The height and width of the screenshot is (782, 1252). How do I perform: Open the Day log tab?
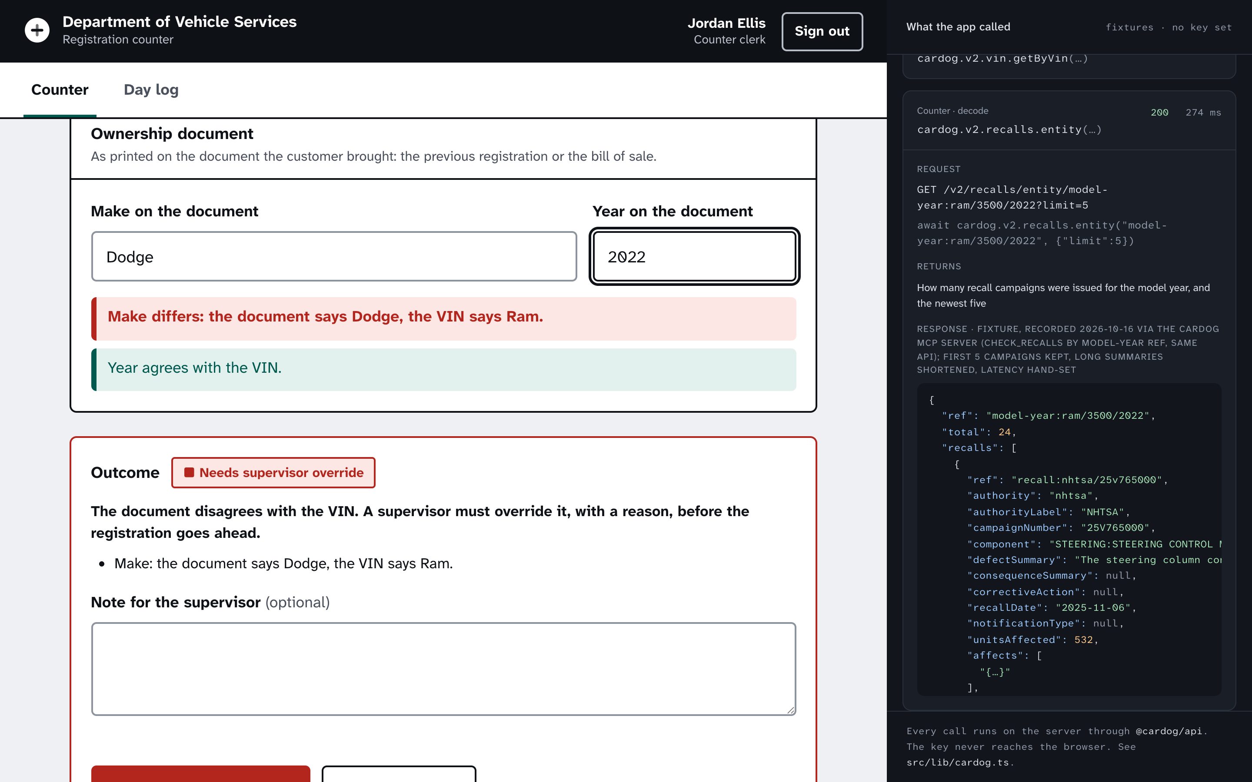point(151,90)
